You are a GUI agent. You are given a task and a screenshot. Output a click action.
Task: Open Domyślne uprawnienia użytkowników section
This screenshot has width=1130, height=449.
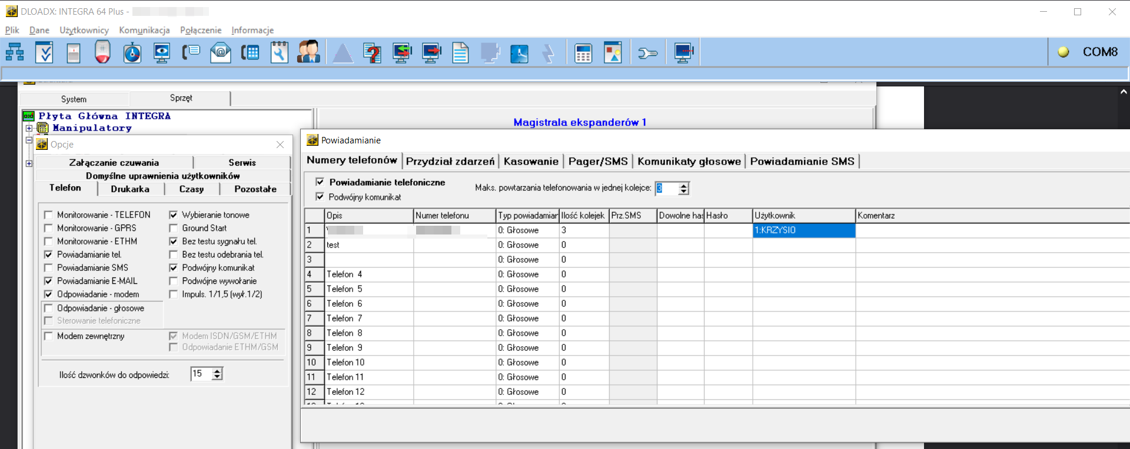(163, 176)
